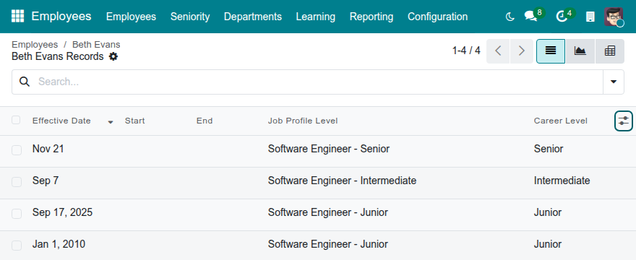
Task: Open optional columns adjustment settings
Action: point(624,121)
